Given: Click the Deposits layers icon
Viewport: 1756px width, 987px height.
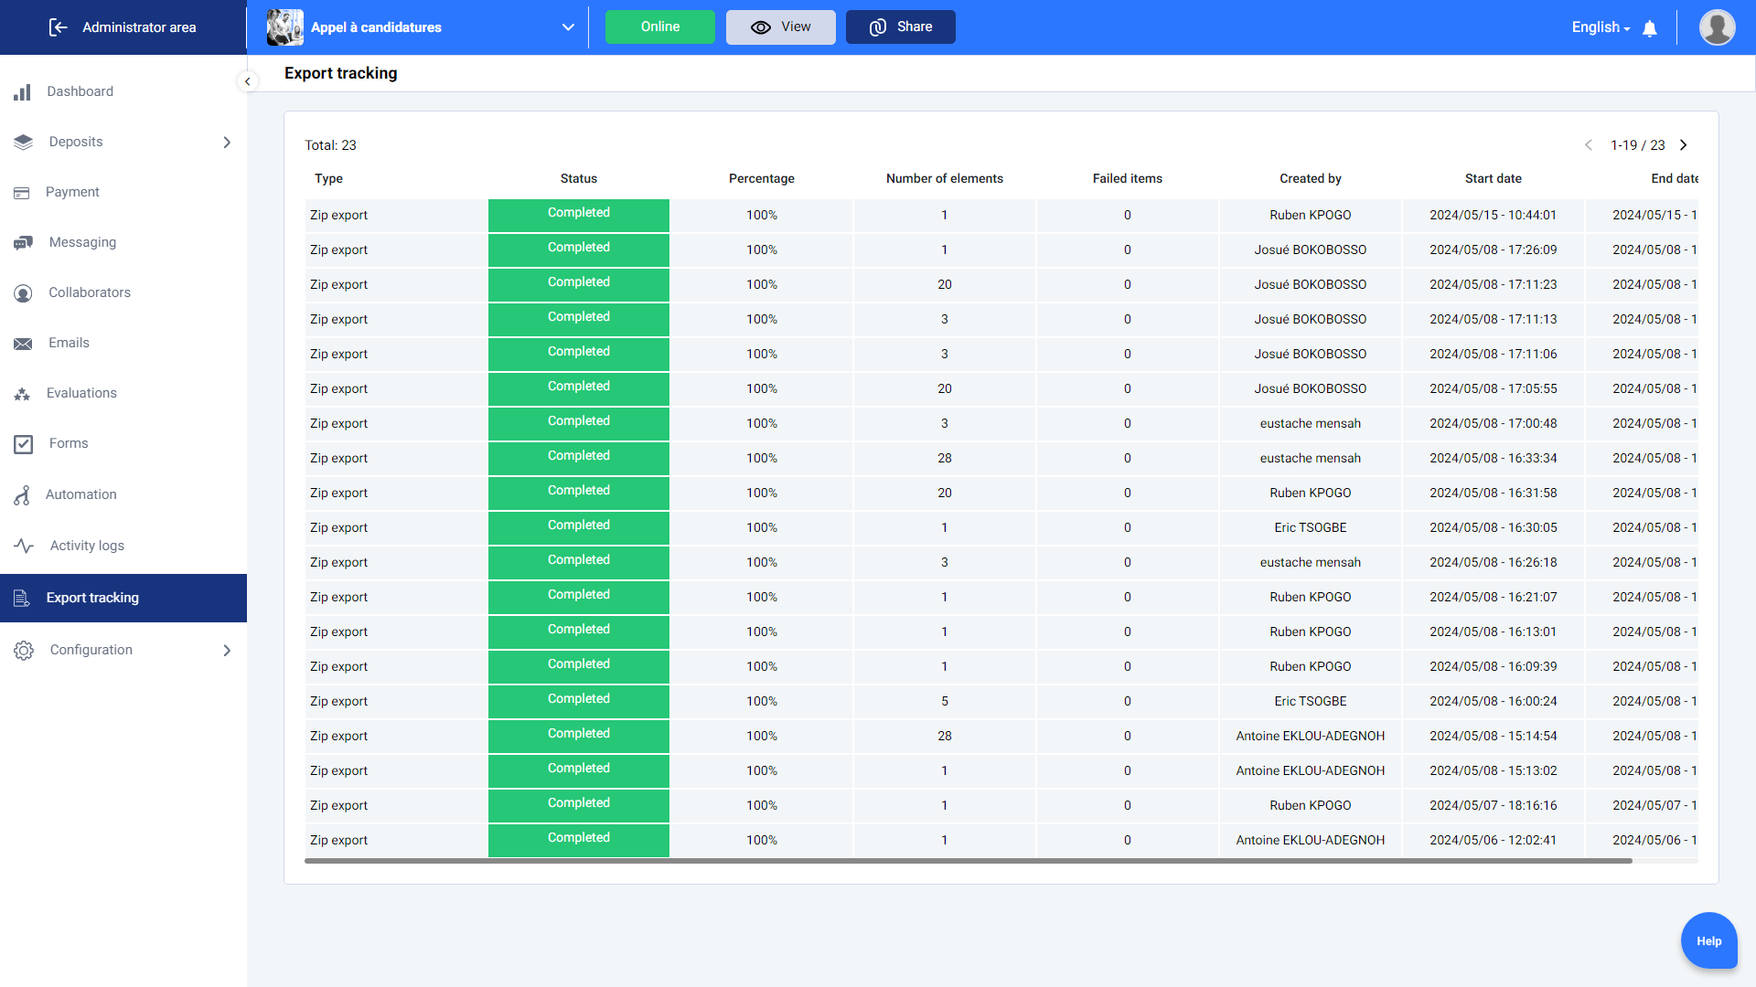Looking at the screenshot, I should click(24, 143).
